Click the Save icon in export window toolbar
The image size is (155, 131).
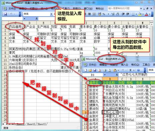pos(95,70)
